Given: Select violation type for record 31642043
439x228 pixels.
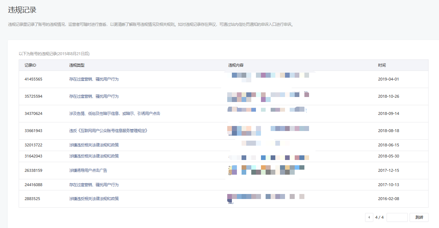Looking at the screenshot, I should tap(94, 156).
